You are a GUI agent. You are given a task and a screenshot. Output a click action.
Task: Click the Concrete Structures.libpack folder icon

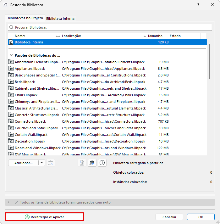coord(11,115)
